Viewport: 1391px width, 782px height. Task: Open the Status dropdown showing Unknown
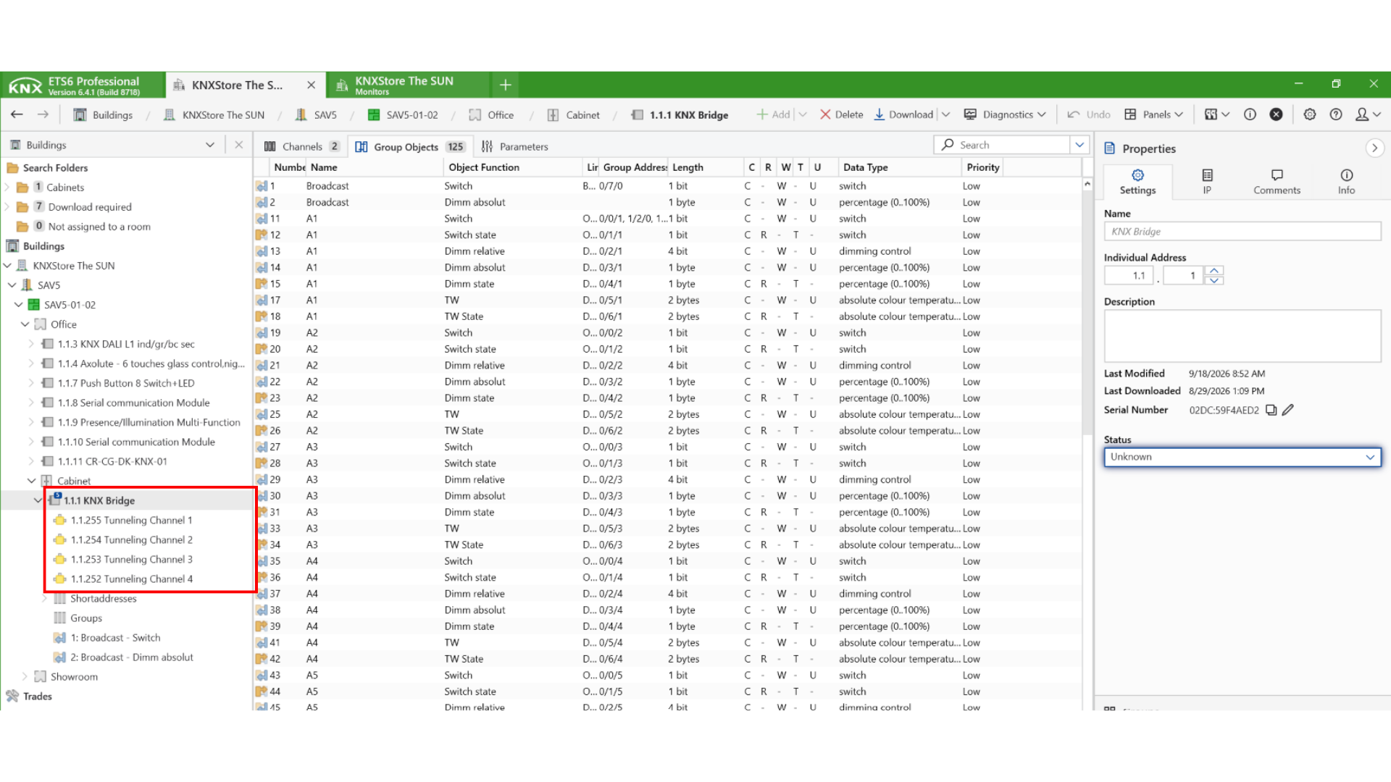1242,457
